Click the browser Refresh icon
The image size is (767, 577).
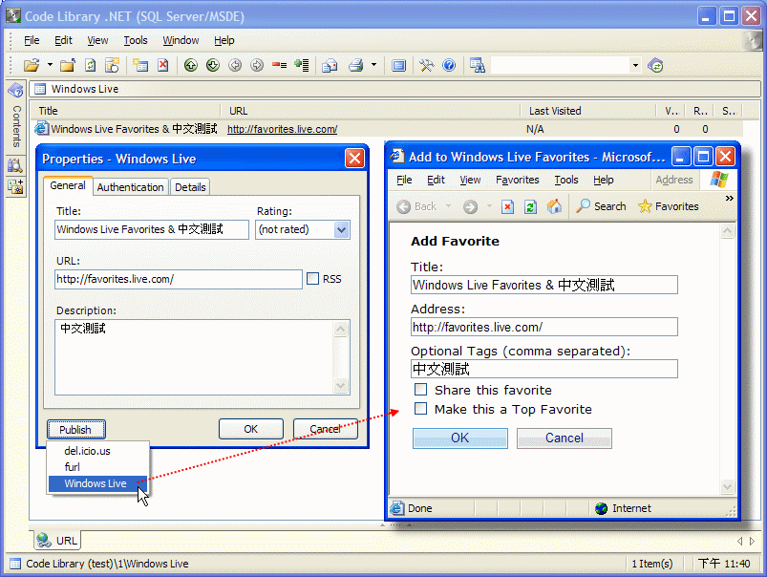530,206
